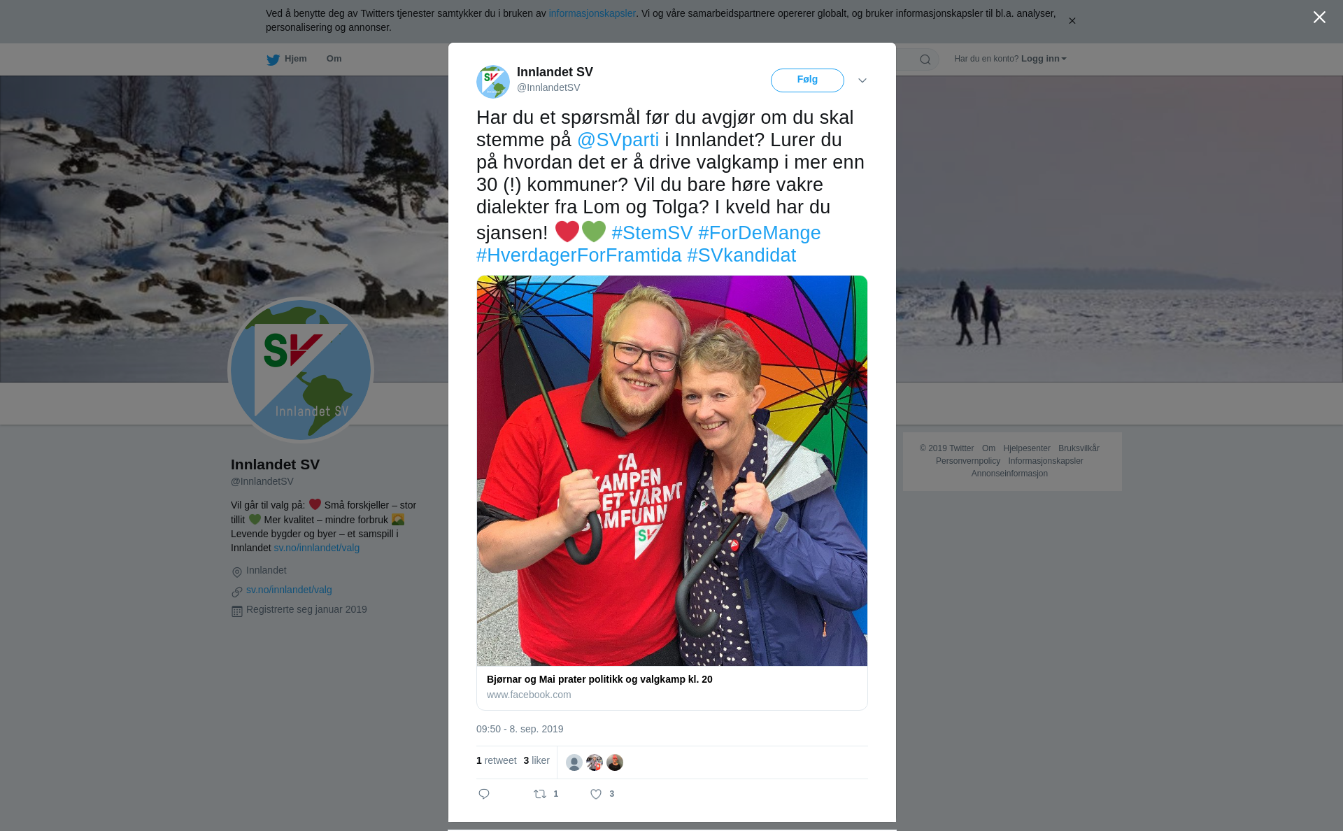
Task: Open the informasjonskapsler link in notice
Action: coord(592,13)
